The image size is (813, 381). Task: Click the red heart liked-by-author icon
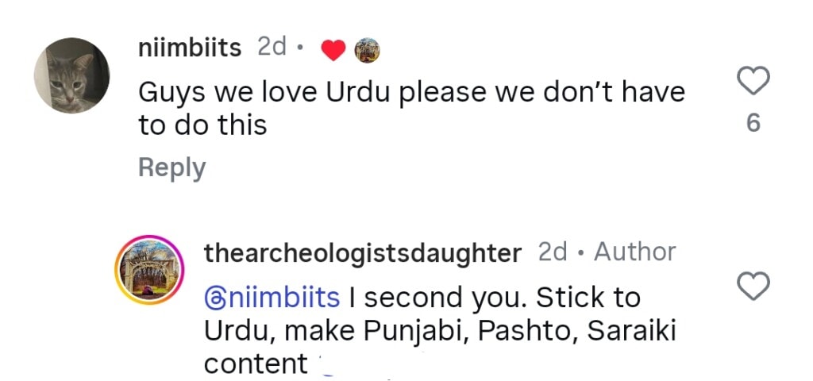tap(333, 50)
